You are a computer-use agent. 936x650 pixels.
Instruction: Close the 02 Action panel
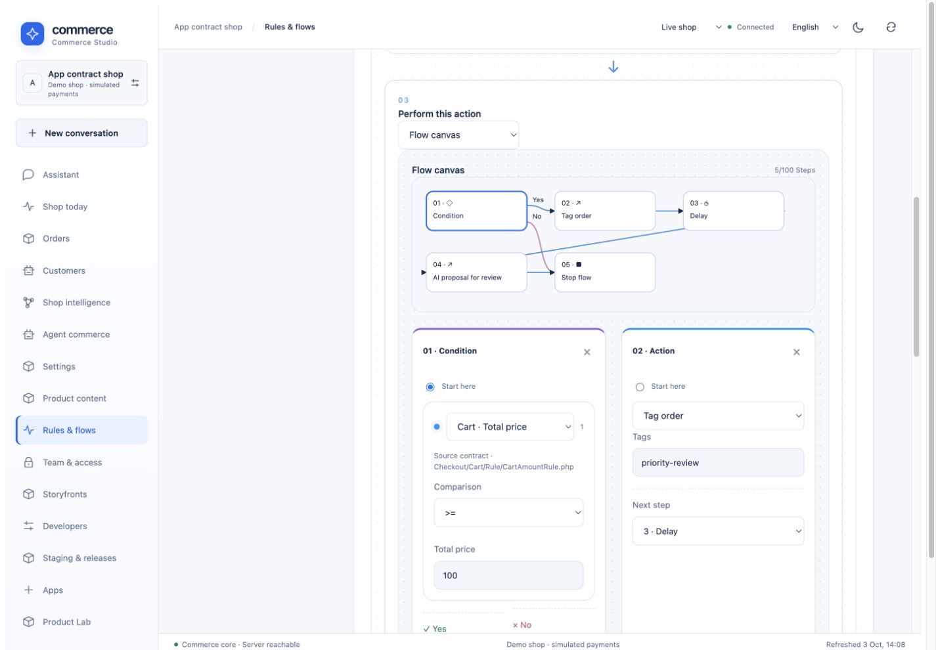point(797,352)
